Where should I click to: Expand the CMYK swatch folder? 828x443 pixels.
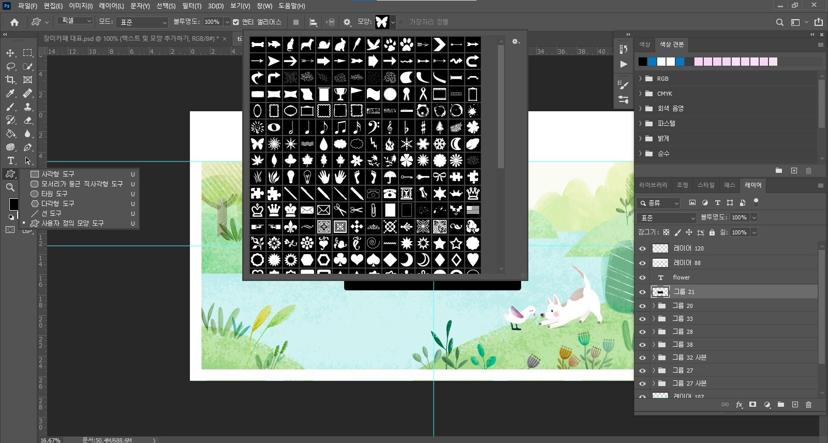click(x=640, y=94)
